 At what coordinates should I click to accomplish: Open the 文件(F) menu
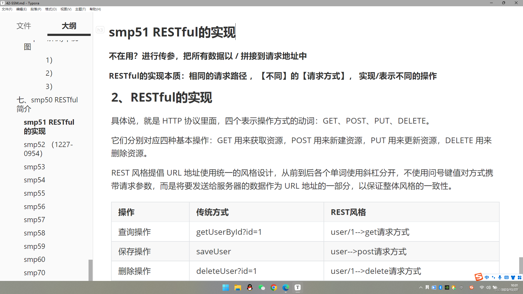(x=7, y=9)
